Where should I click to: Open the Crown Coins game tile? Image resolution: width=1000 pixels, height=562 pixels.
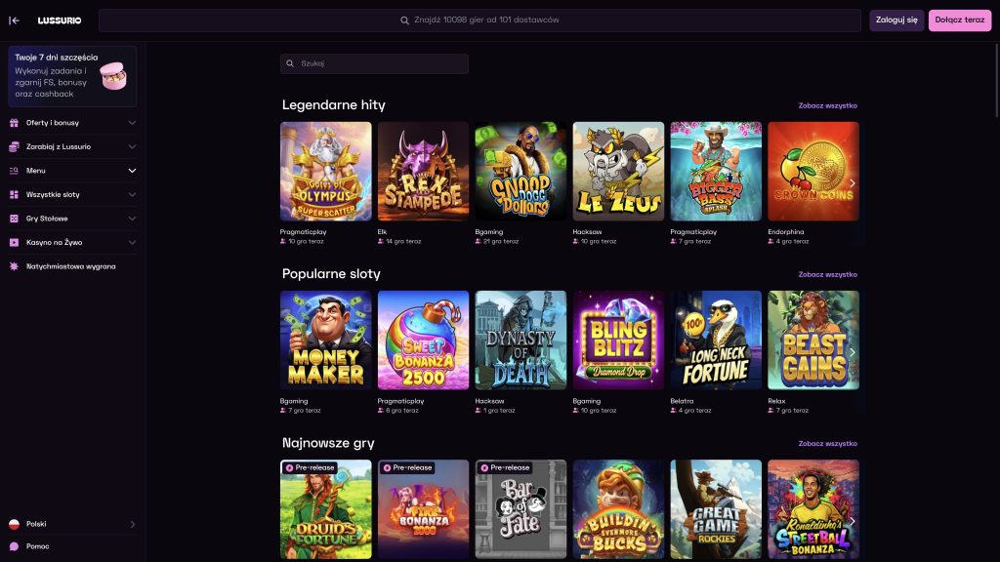click(x=813, y=172)
